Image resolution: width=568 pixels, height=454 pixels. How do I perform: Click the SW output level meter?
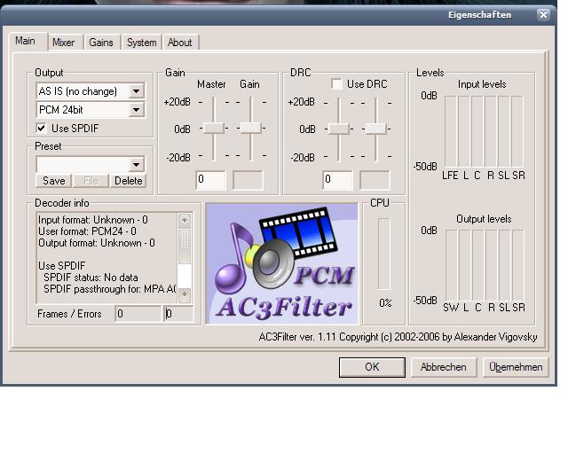452,265
